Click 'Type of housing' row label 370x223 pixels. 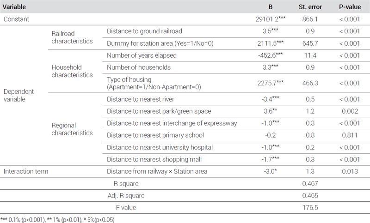154,83
